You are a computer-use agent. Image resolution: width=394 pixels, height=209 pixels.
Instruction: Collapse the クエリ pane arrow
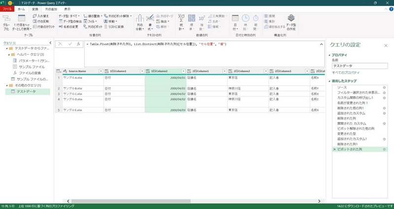coord(51,43)
